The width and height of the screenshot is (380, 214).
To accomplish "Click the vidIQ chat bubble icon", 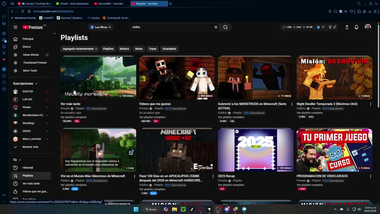I will [x=335, y=27].
